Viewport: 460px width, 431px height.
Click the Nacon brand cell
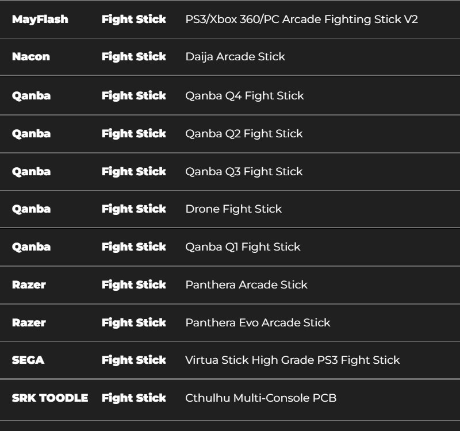[31, 57]
